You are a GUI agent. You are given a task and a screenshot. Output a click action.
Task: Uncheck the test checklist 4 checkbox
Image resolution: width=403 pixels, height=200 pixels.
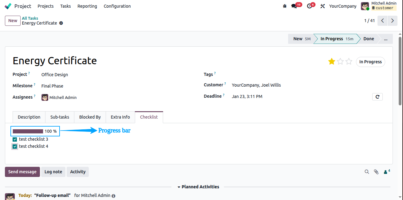point(15,147)
